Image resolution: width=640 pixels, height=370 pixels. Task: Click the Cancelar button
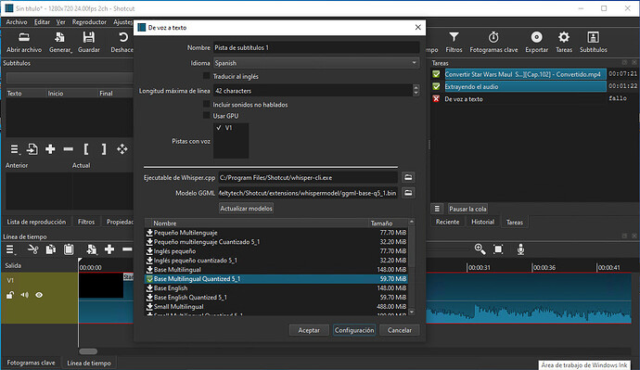coord(400,330)
